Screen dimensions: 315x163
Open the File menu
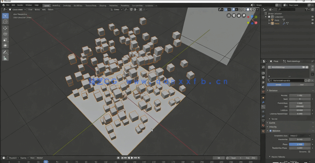coord(8,5)
